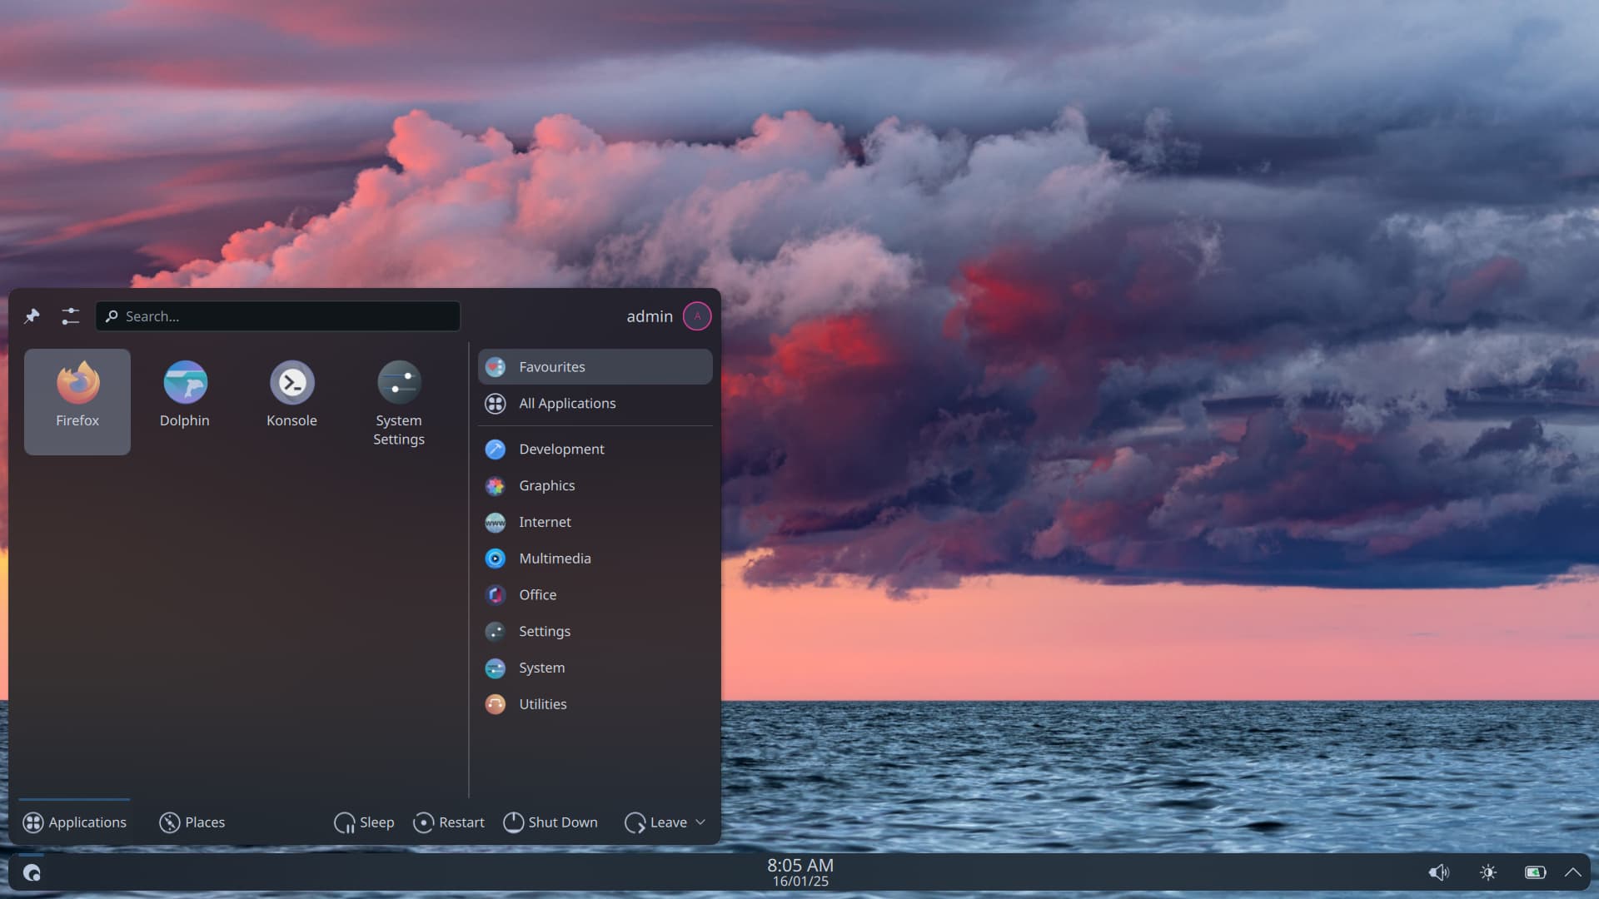Click the Sleep button
This screenshot has width=1599, height=899.
pyautogui.click(x=364, y=822)
